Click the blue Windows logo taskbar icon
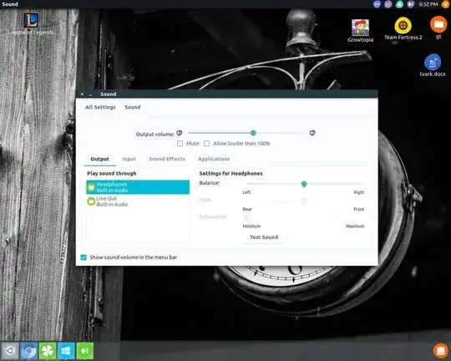The image size is (451, 361). click(x=66, y=351)
